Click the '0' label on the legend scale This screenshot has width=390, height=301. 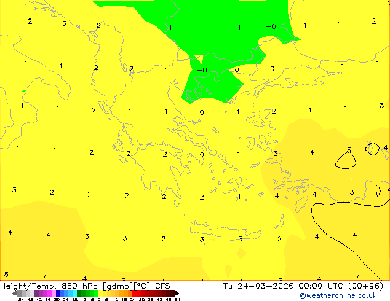coord(99,299)
